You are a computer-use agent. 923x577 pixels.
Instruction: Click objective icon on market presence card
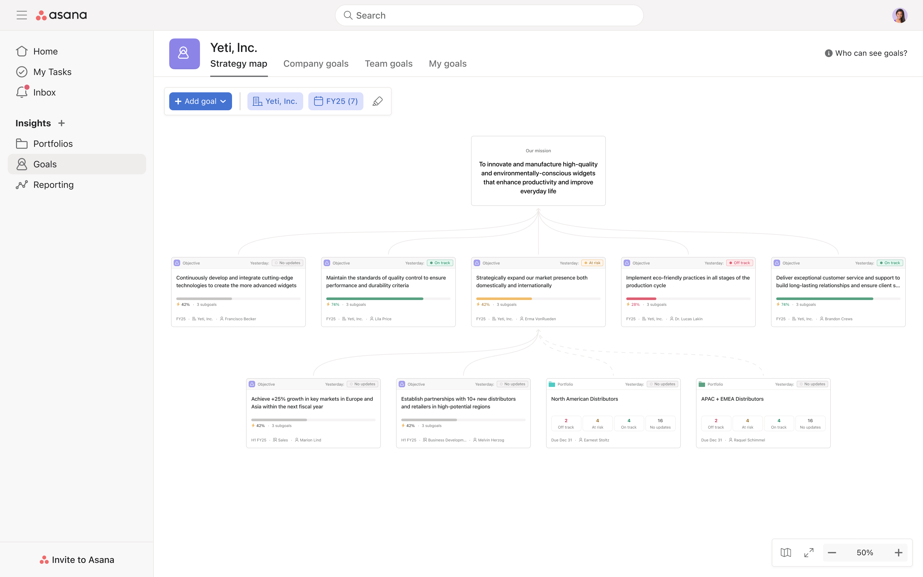click(x=477, y=263)
